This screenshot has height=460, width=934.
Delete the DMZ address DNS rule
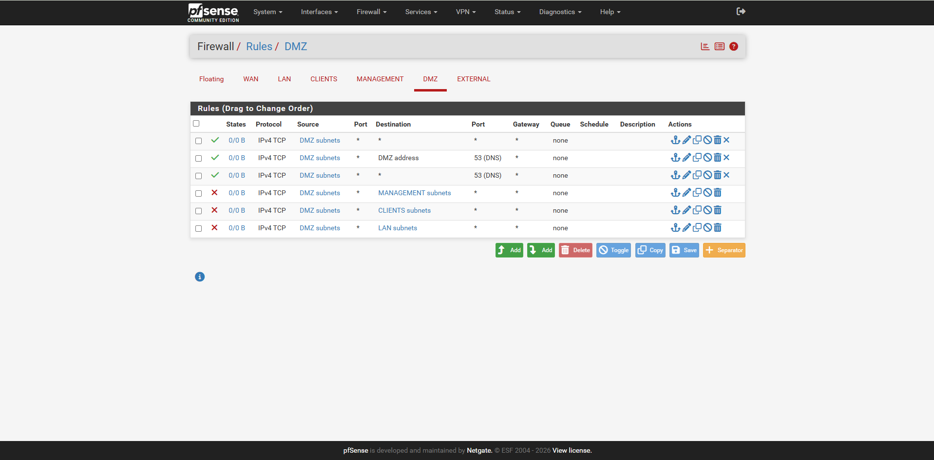coord(717,158)
